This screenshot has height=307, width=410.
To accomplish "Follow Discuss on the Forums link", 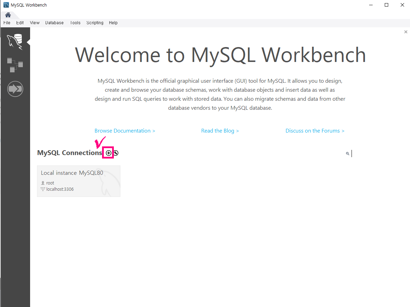I will click(315, 131).
